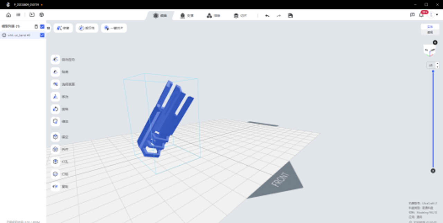Viewport: 443px width, 223px height.
Task: Open the Slice tab
Action: (213, 16)
